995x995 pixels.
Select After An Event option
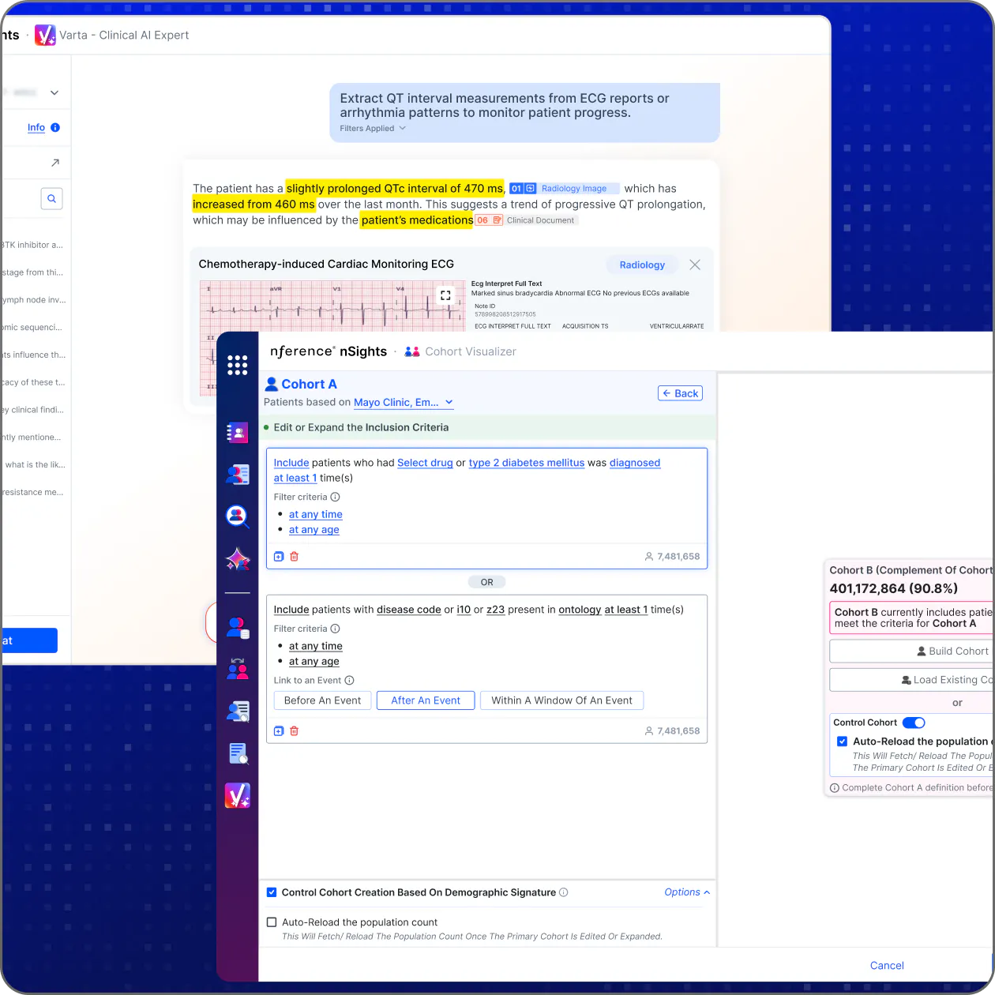[426, 700]
